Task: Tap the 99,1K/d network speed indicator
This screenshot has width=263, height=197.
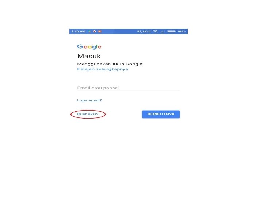Action: [144, 31]
